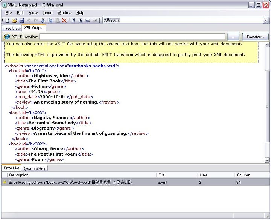This screenshot has width=271, height=220.
Task: Open the View menu
Action: [x=33, y=13]
